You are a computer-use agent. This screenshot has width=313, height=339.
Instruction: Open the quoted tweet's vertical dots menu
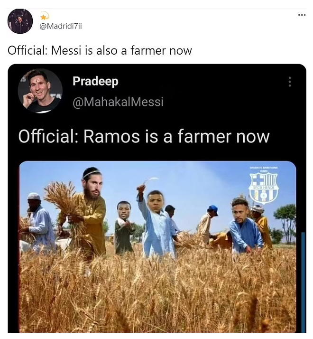[x=290, y=82]
